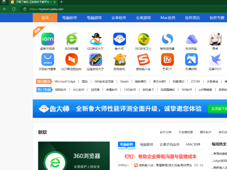Click the Steam recommended link
Viewport: 227px width, 170px height.
(124, 81)
